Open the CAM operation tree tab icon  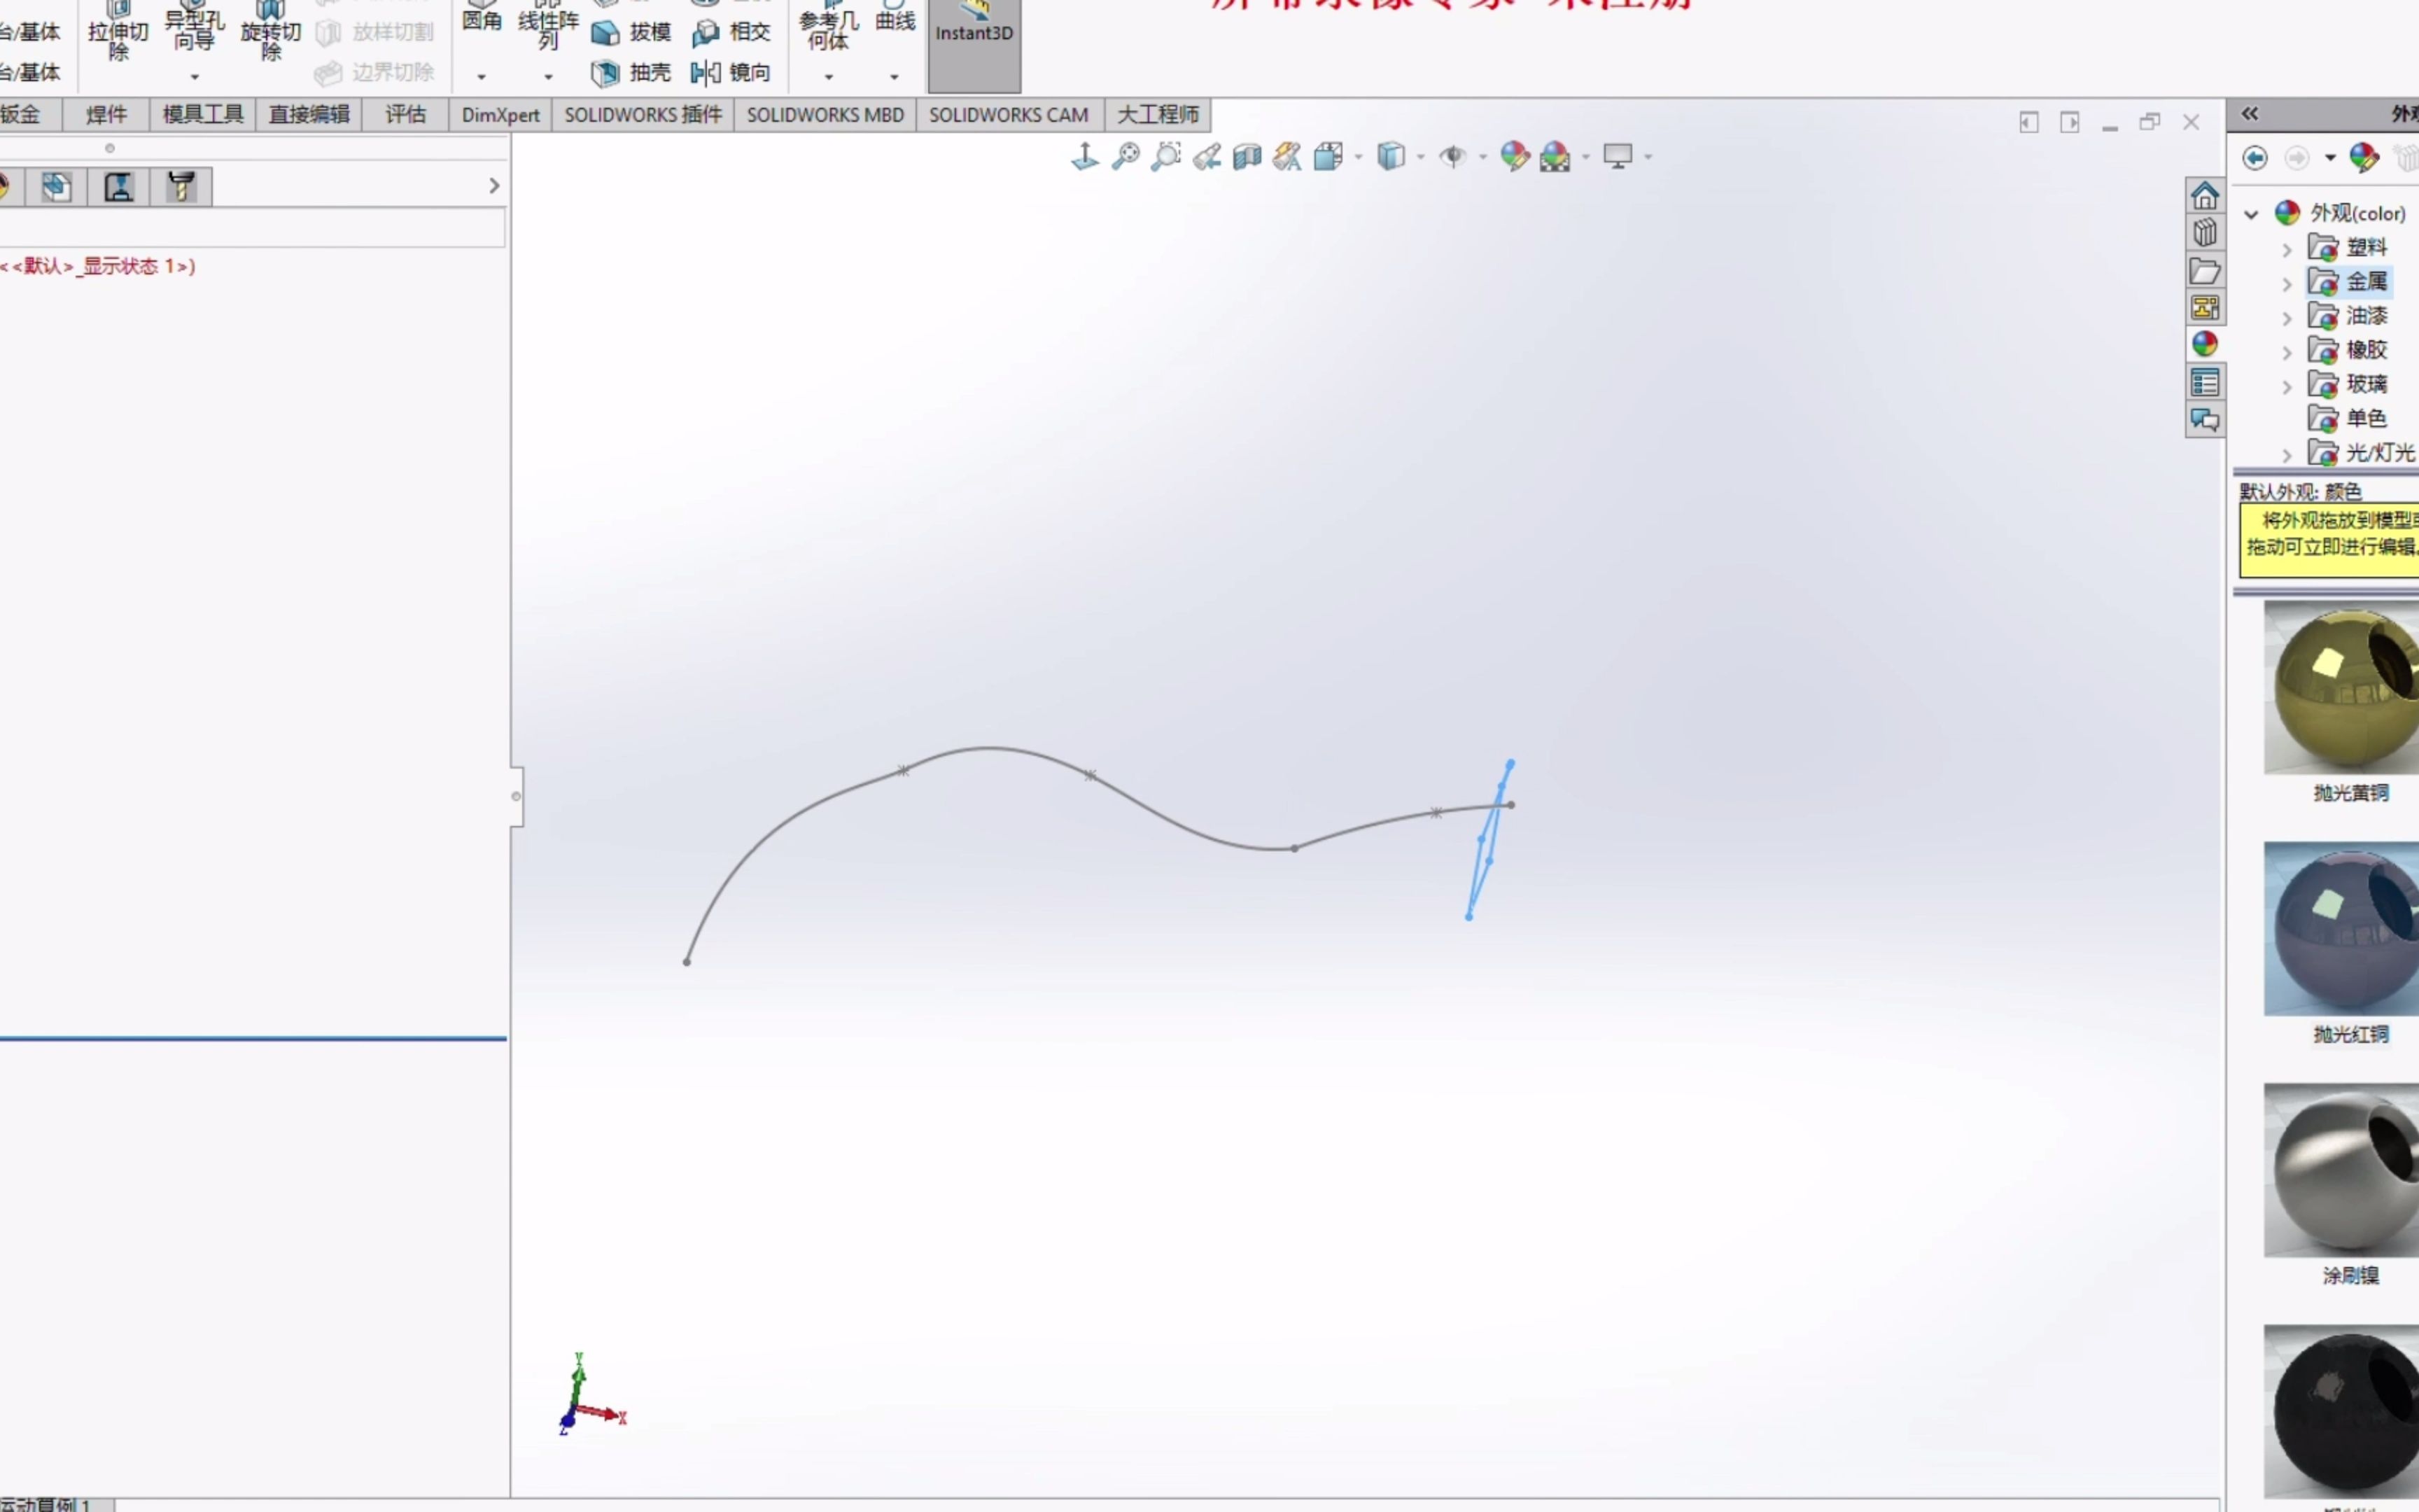coord(119,187)
